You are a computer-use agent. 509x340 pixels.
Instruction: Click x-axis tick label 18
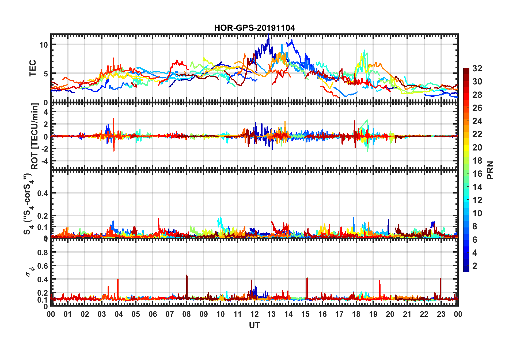click(x=356, y=314)
